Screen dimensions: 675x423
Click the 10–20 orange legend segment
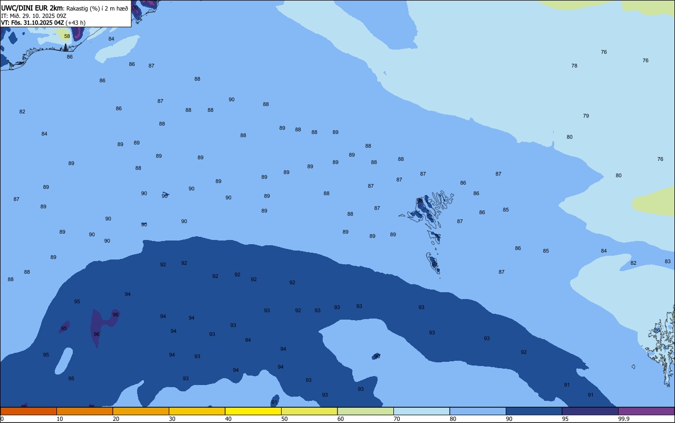pyautogui.click(x=84, y=411)
